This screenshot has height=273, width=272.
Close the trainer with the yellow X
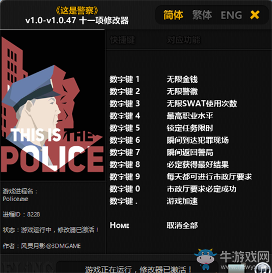point(255,15)
